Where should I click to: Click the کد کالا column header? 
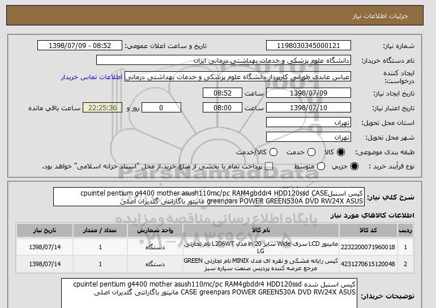coord(368,231)
